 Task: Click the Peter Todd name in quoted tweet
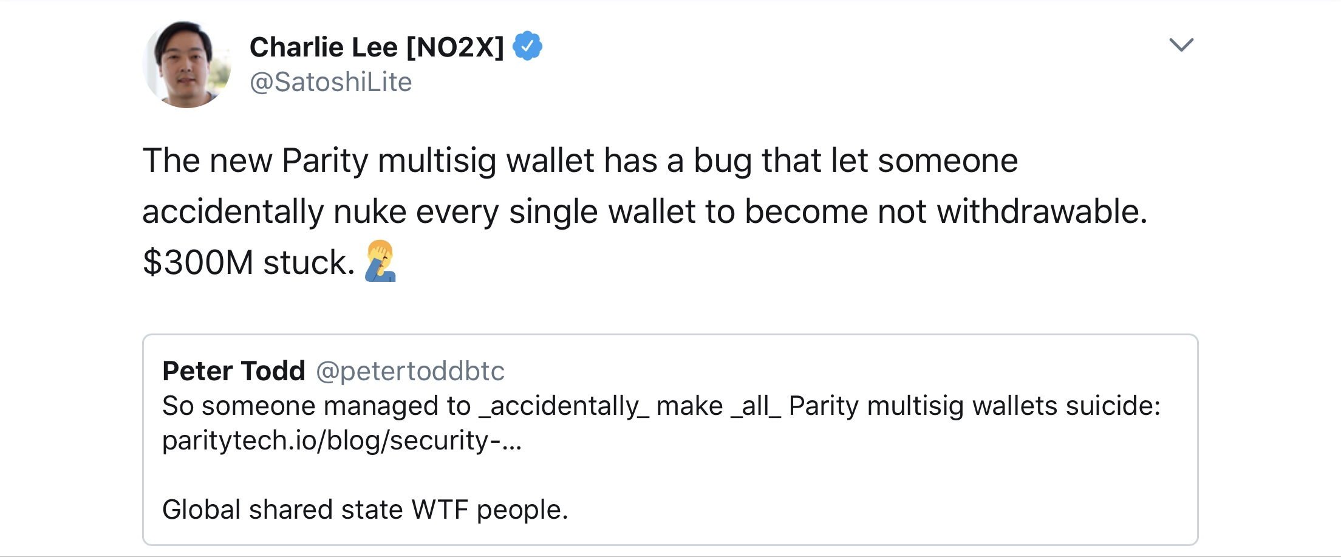tap(233, 371)
